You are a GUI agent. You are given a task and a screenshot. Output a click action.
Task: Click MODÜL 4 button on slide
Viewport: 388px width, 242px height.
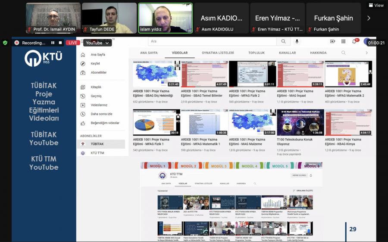pyautogui.click(x=250, y=166)
